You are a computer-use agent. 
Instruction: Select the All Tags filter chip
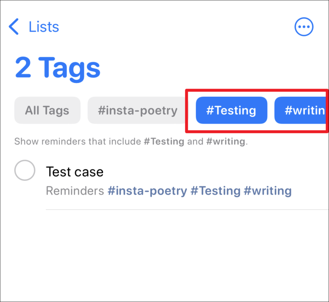coord(47,110)
